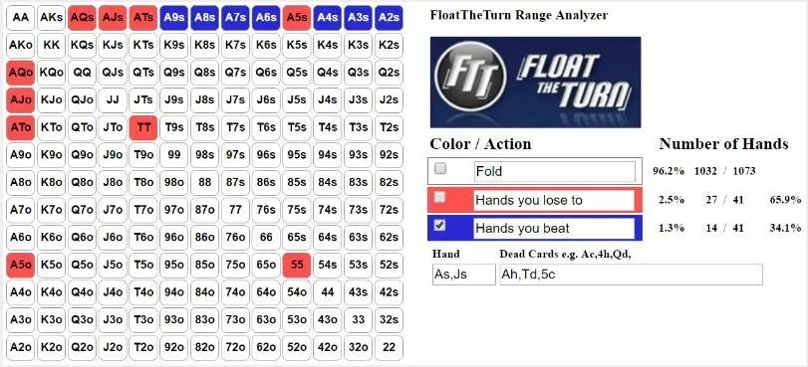Select the 72o hand cell

(x=235, y=347)
